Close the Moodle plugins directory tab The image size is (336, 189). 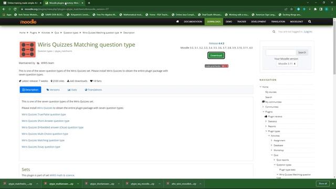point(82,3)
